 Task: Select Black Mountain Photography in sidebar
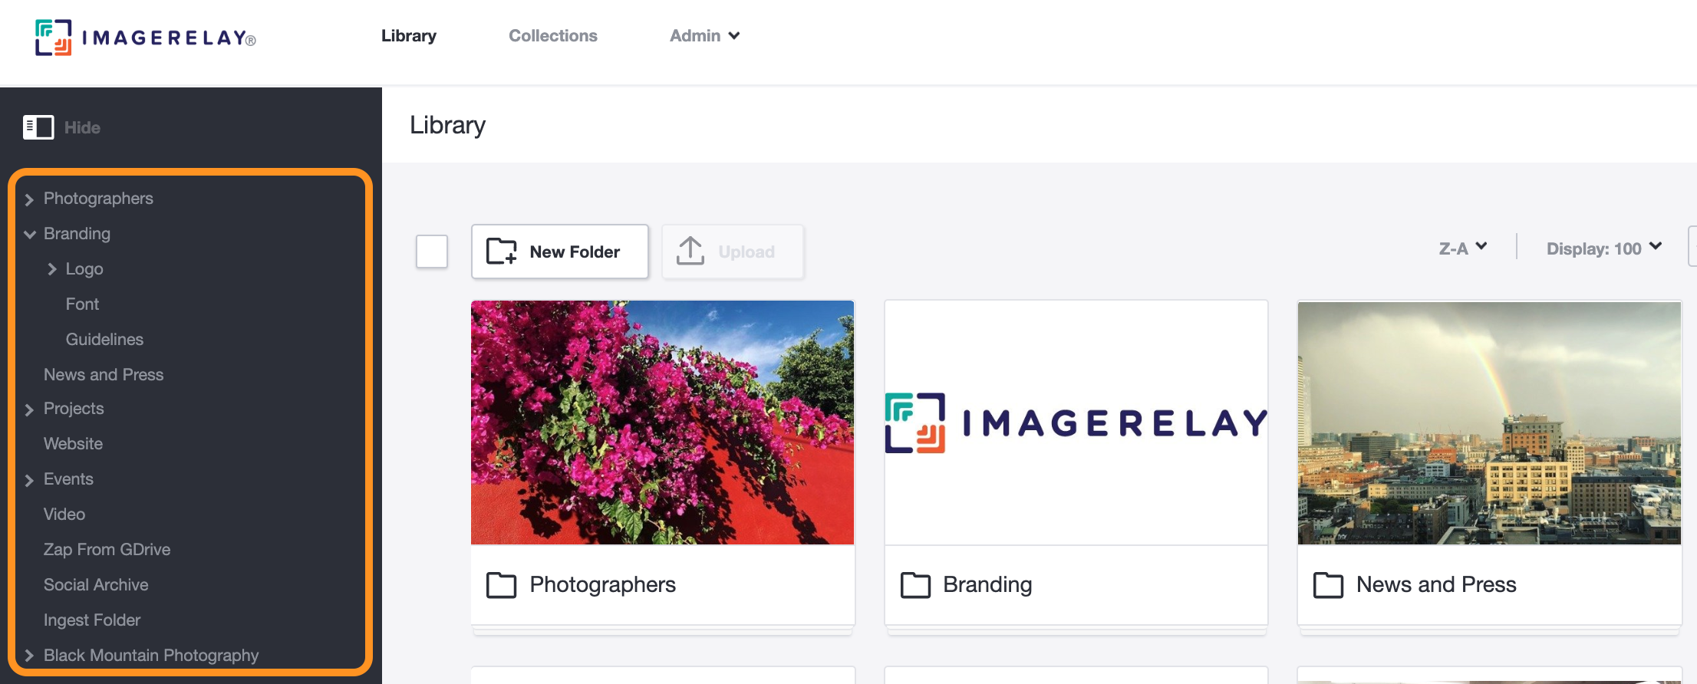[151, 656]
